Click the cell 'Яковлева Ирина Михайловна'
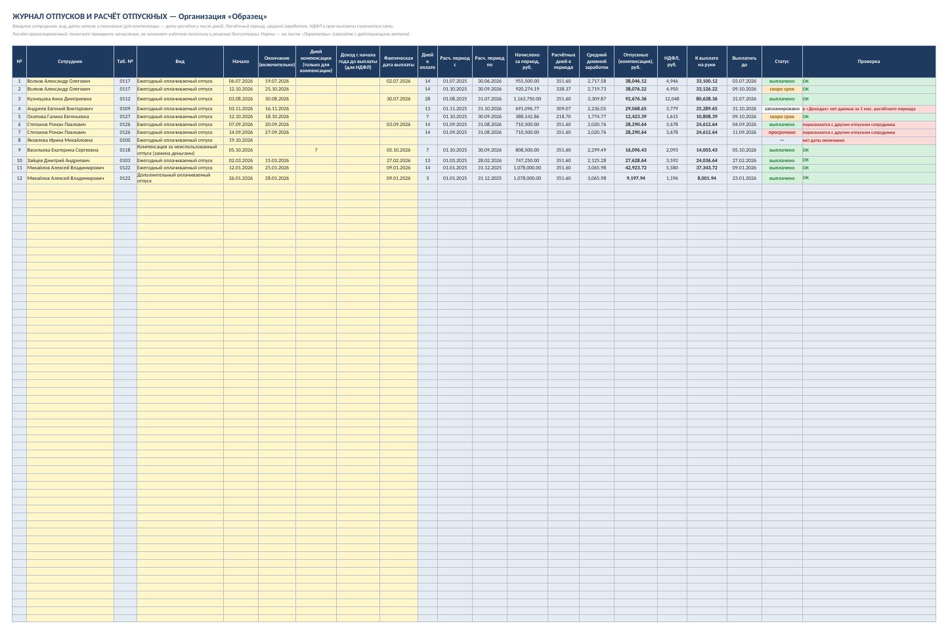Image resolution: width=948 pixels, height=634 pixels. pos(70,140)
